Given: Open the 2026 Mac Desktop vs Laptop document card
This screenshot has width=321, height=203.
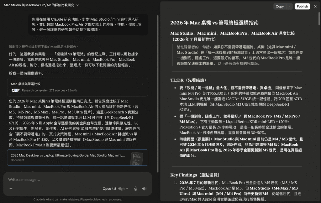Looking at the screenshot, I should [78, 158].
